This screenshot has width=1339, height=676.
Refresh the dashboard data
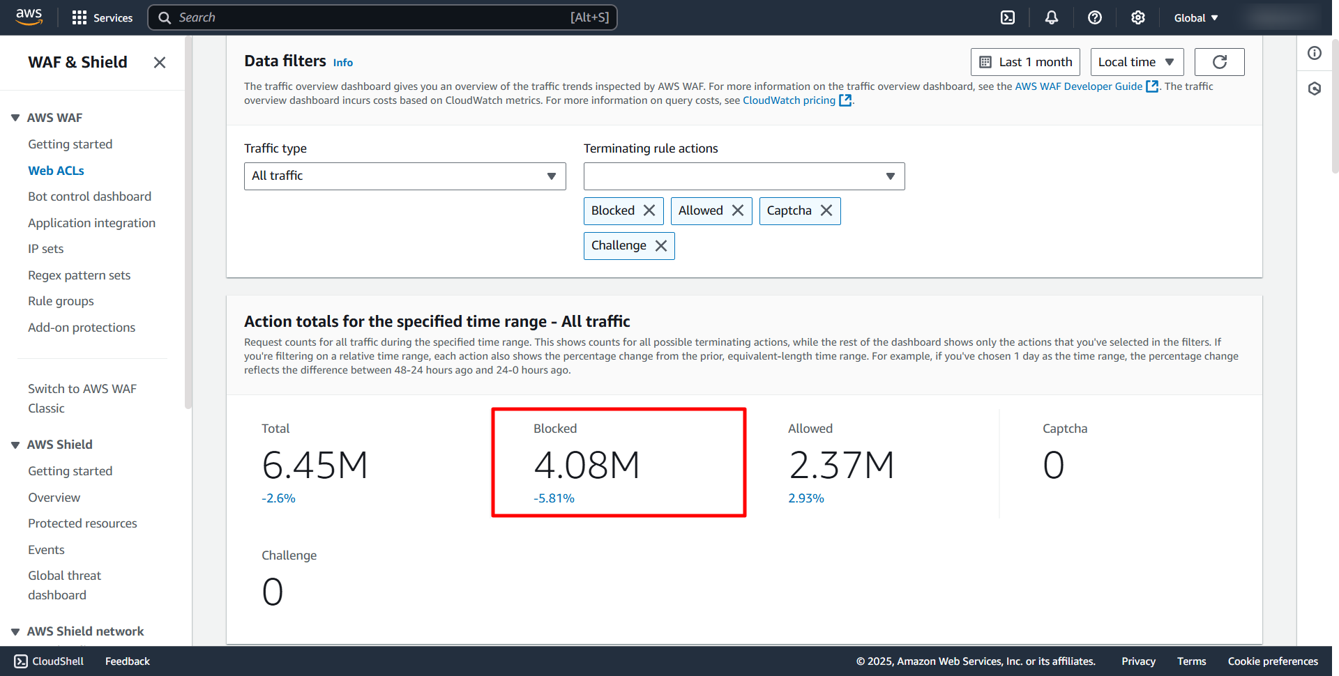click(x=1219, y=62)
